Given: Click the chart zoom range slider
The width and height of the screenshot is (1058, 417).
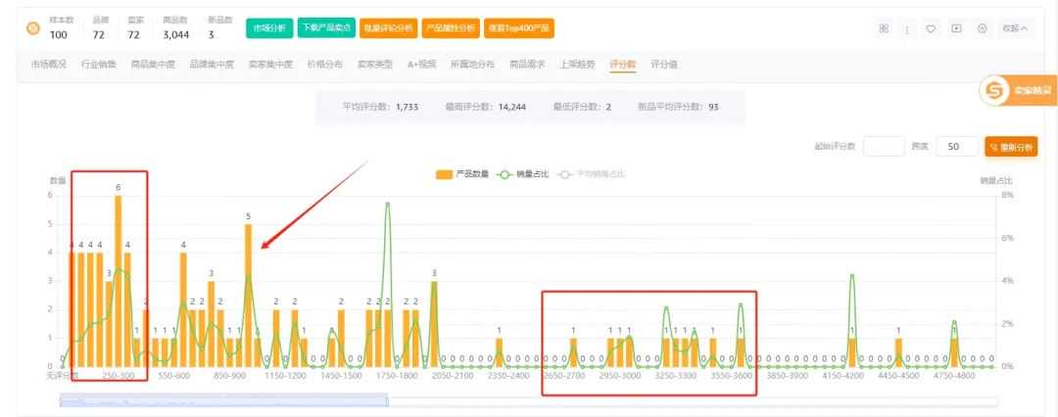Looking at the screenshot, I should pyautogui.click(x=223, y=401).
